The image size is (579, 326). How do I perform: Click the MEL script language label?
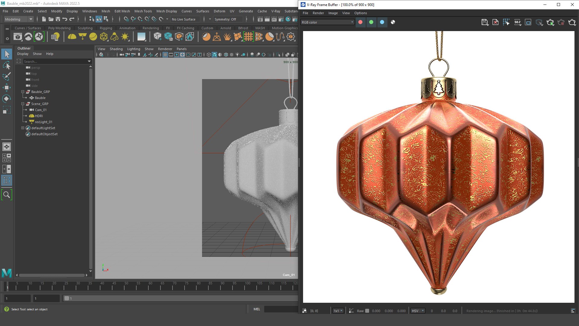click(257, 309)
